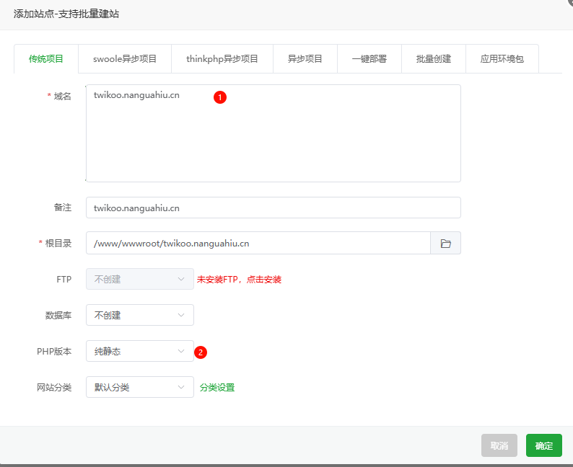Open the 数据库 dropdown

(139, 315)
